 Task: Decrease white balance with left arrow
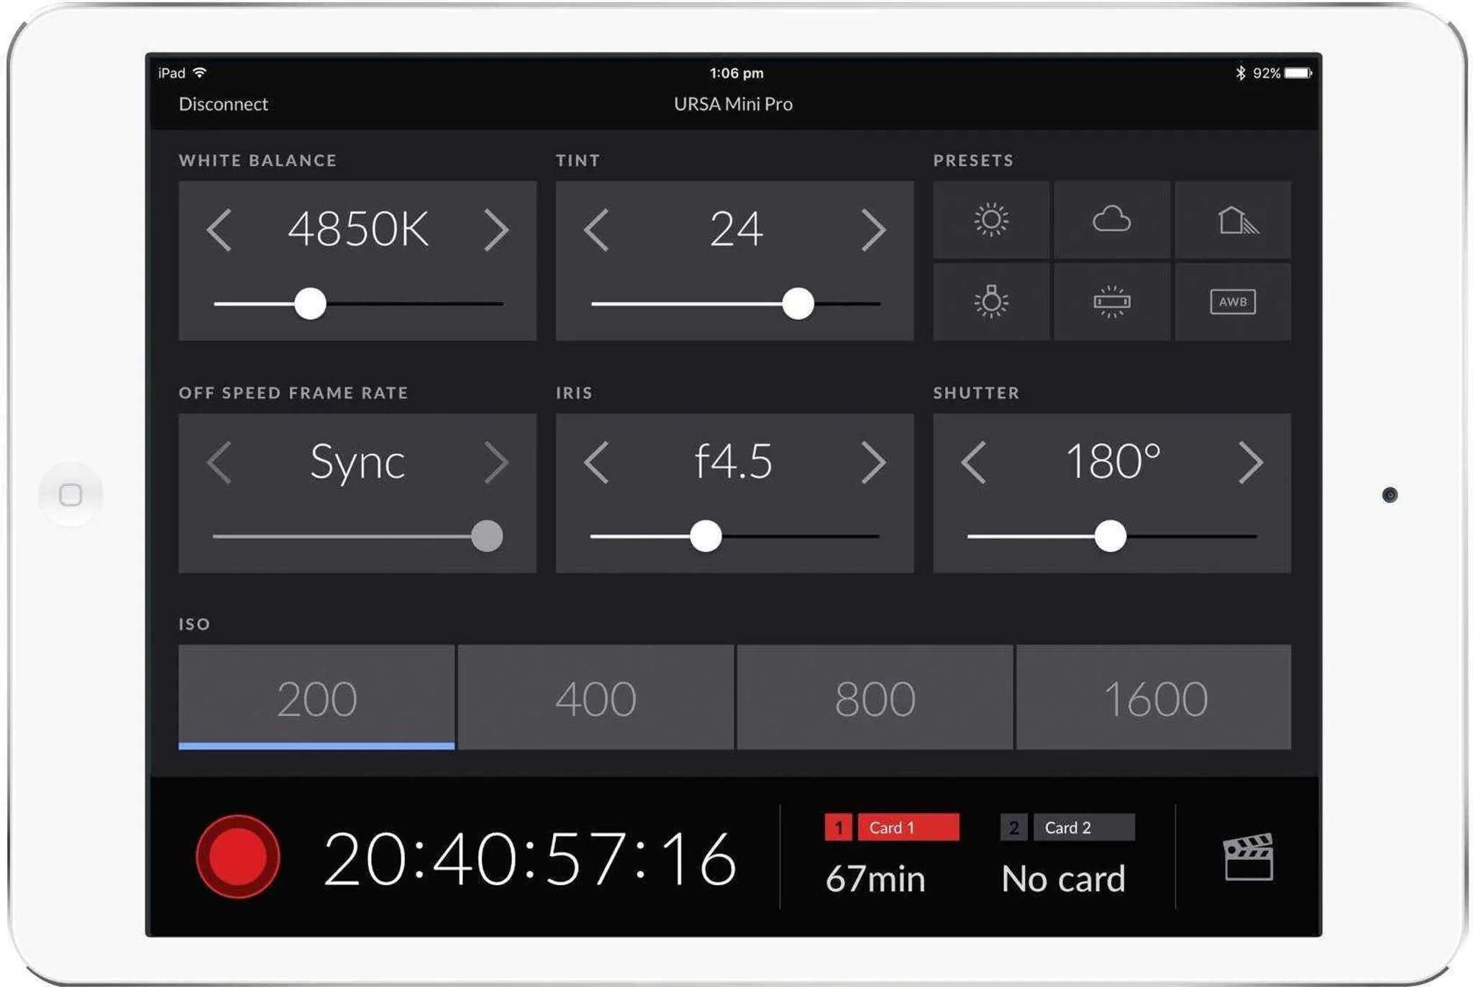(x=219, y=230)
